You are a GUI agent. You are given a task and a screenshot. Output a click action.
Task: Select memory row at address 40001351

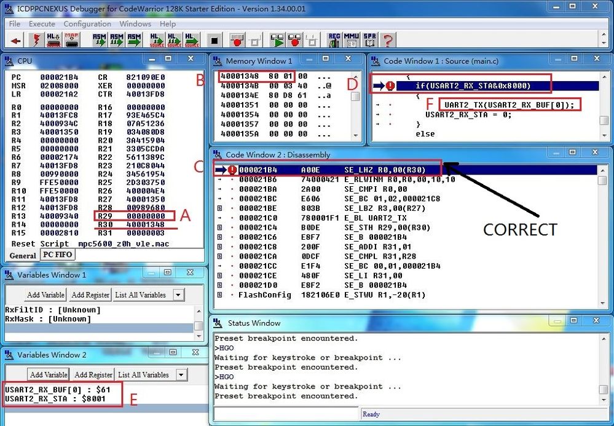pyautogui.click(x=276, y=105)
